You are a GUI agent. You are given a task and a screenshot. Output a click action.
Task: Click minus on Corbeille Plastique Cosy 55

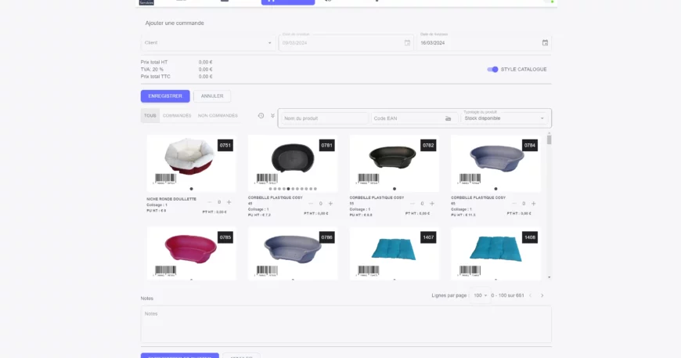pos(413,204)
